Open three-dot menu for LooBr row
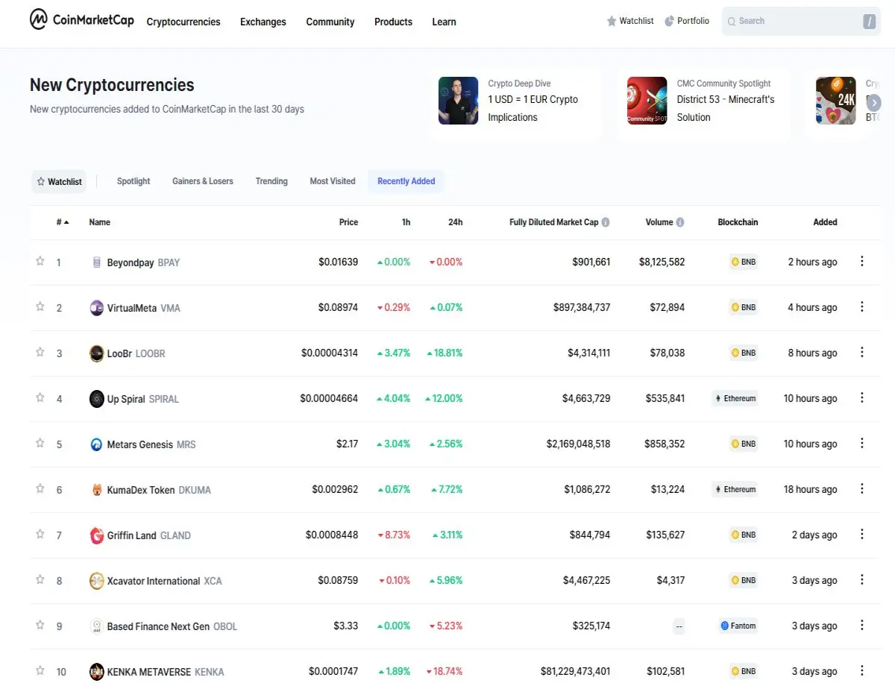The width and height of the screenshot is (895, 692). tap(862, 352)
